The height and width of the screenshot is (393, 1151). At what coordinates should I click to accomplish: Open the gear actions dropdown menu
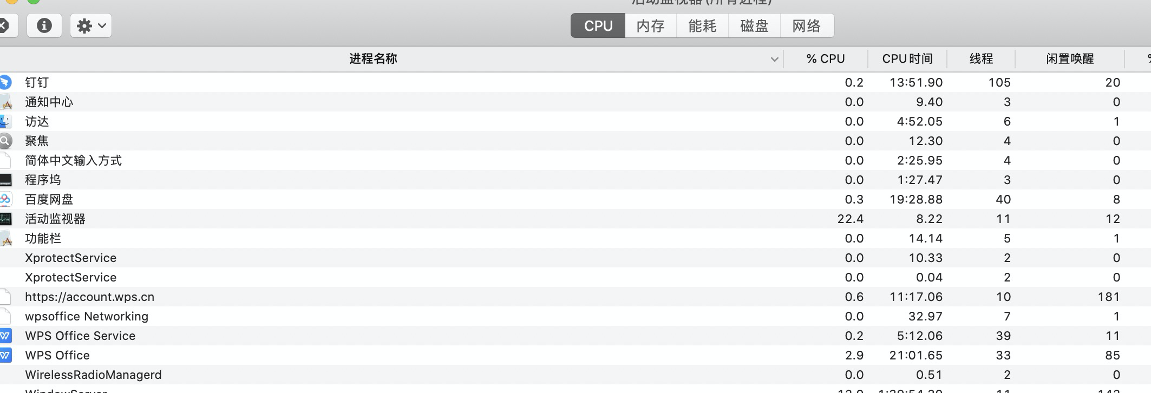(90, 25)
